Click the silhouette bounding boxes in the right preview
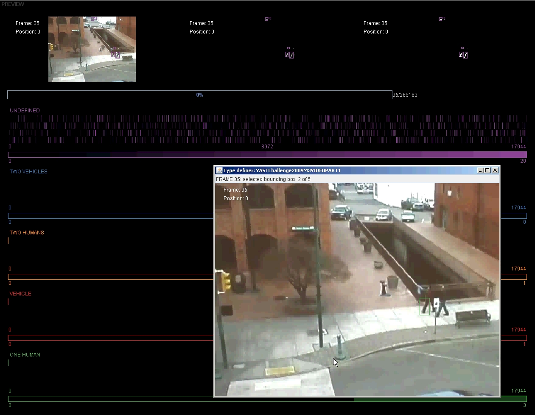 coord(463,55)
